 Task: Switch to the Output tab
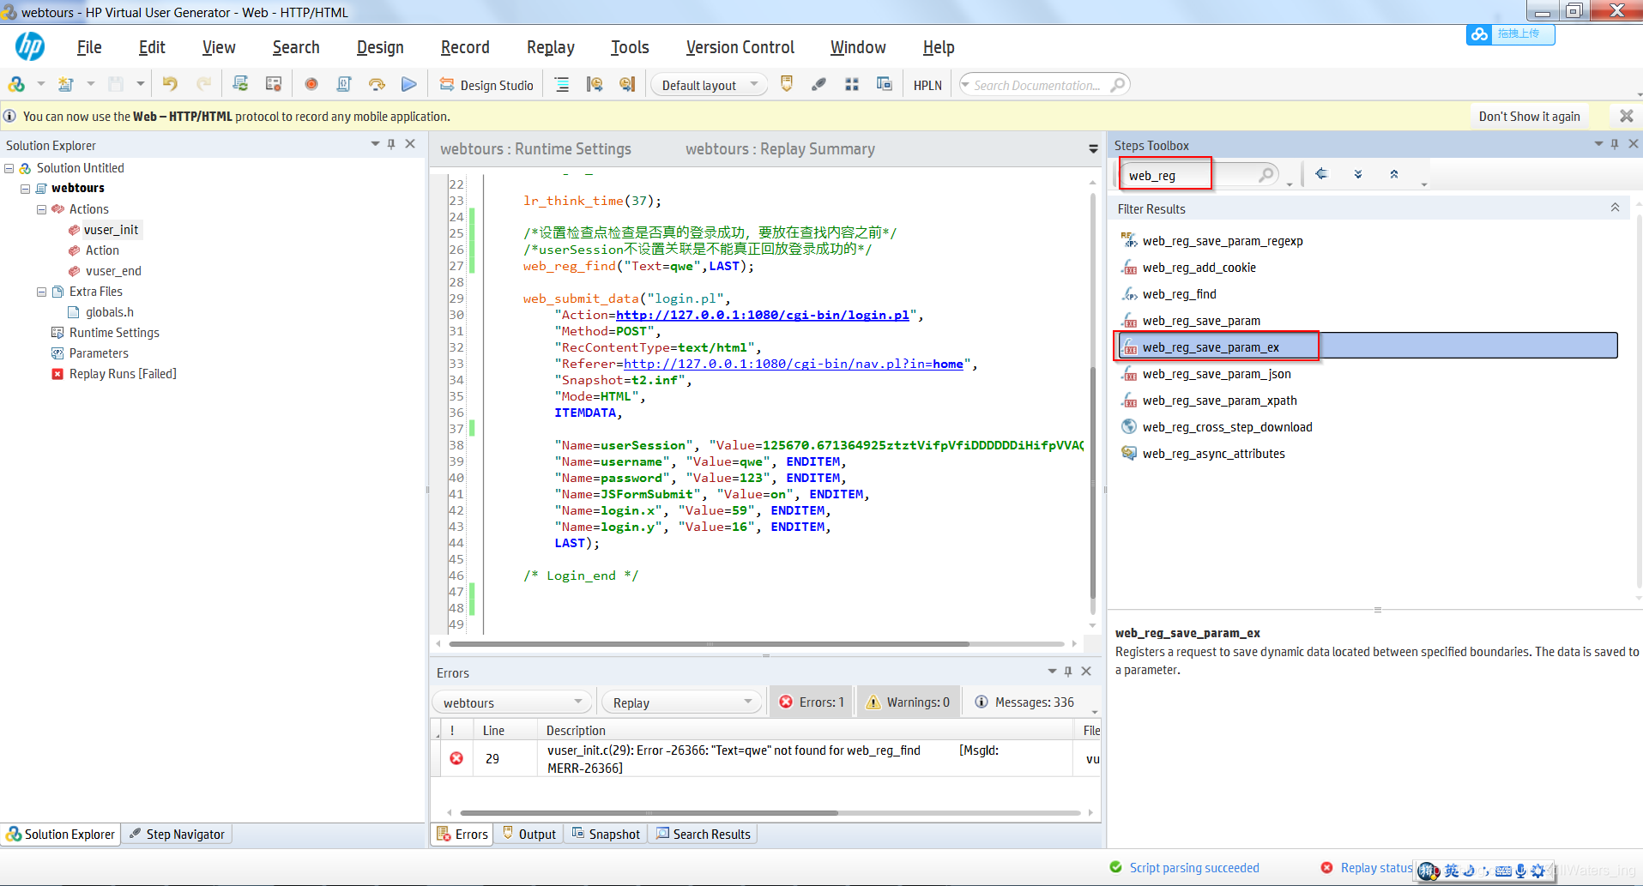[529, 834]
